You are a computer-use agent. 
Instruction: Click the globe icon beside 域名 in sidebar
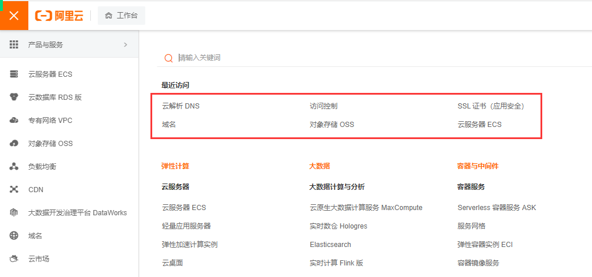14,236
